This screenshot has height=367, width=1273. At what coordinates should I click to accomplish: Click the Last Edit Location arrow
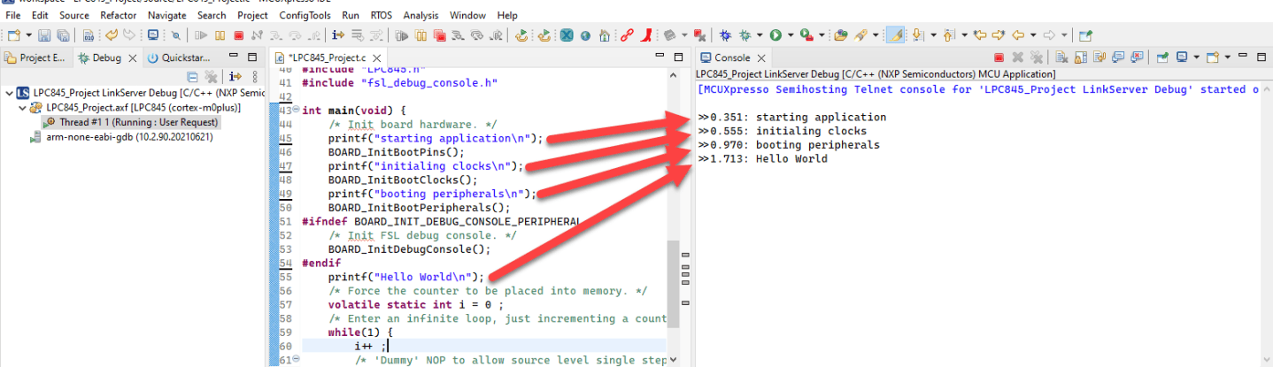click(x=978, y=35)
